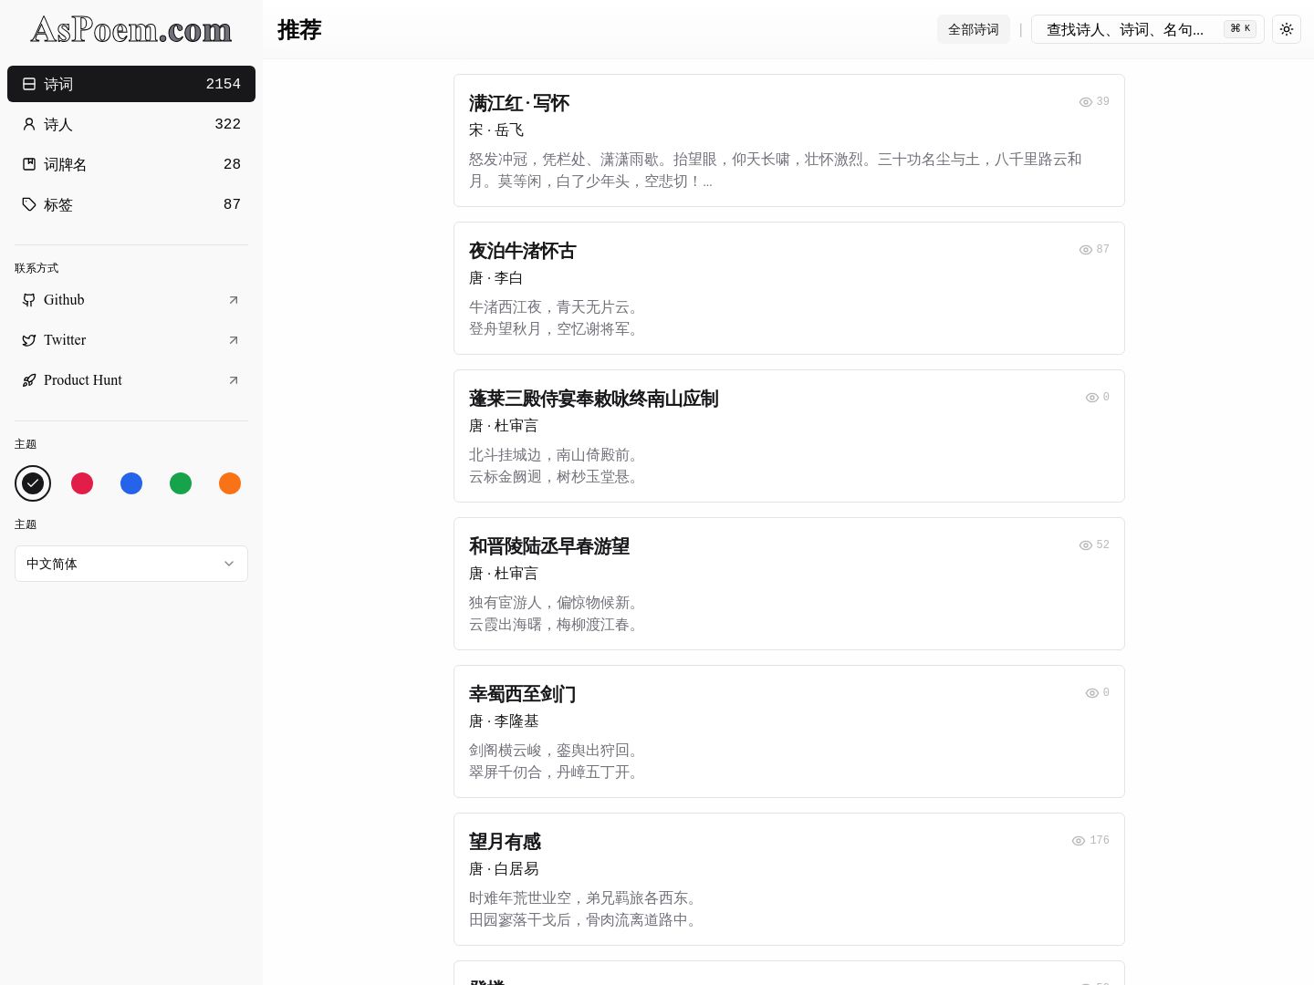Viewport: 1314px width, 985px height.
Task: Click the Product Hunt rocket icon
Action: 29,380
